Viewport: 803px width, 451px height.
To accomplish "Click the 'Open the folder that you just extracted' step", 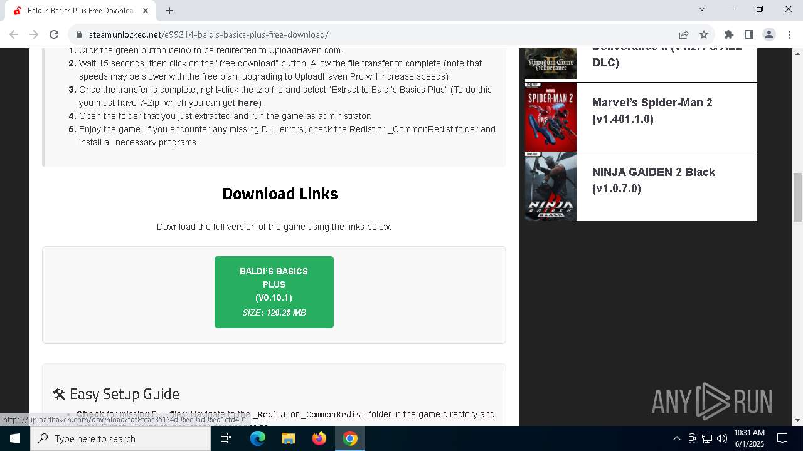I will (x=225, y=116).
